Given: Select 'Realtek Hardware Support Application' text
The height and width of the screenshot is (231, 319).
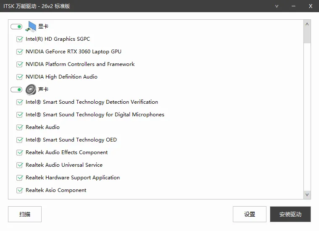Looking at the screenshot, I should click(x=73, y=178).
